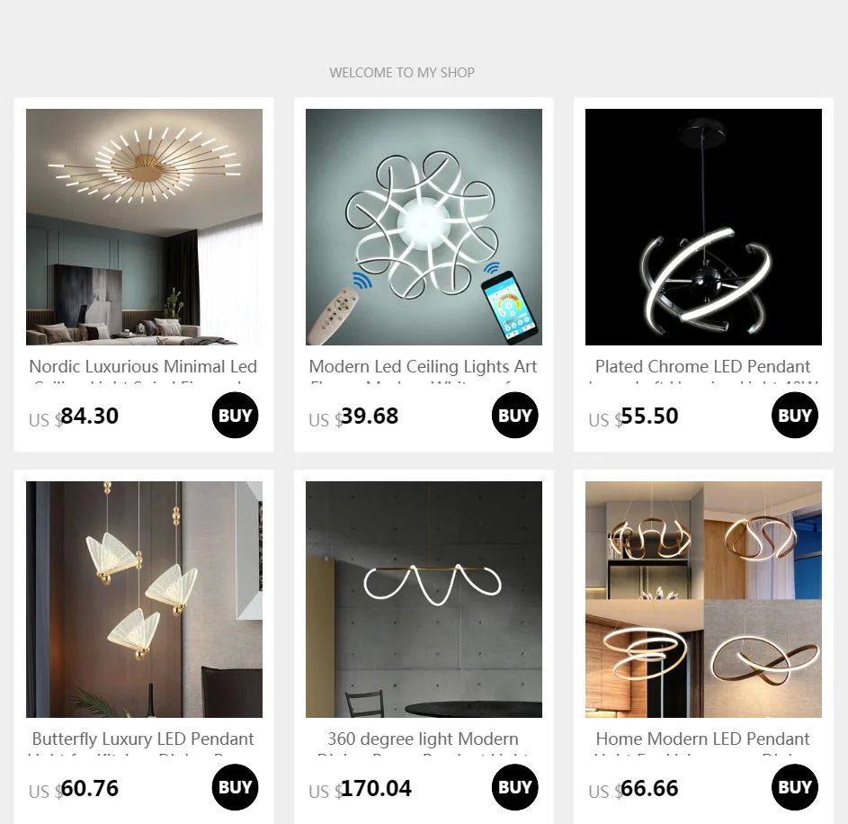Click BUY button for the $66.66 pendant light

pos(794,787)
